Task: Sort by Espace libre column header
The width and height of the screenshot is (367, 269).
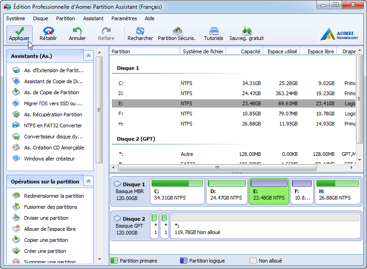Action: coord(318,52)
